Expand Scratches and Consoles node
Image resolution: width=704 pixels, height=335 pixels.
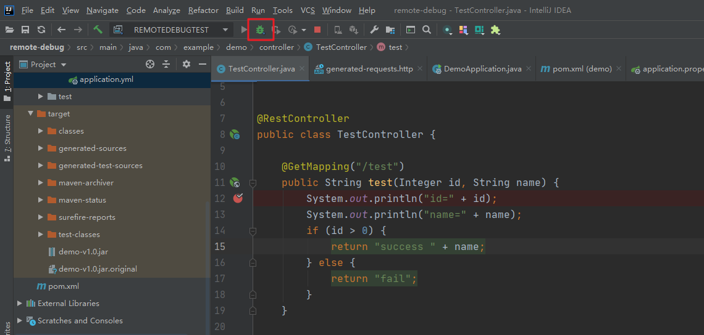(20, 321)
